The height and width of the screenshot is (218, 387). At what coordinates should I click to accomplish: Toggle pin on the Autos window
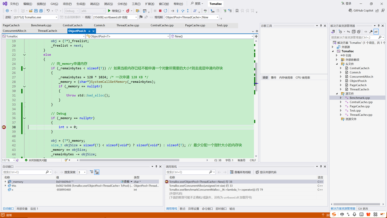coord(156,167)
